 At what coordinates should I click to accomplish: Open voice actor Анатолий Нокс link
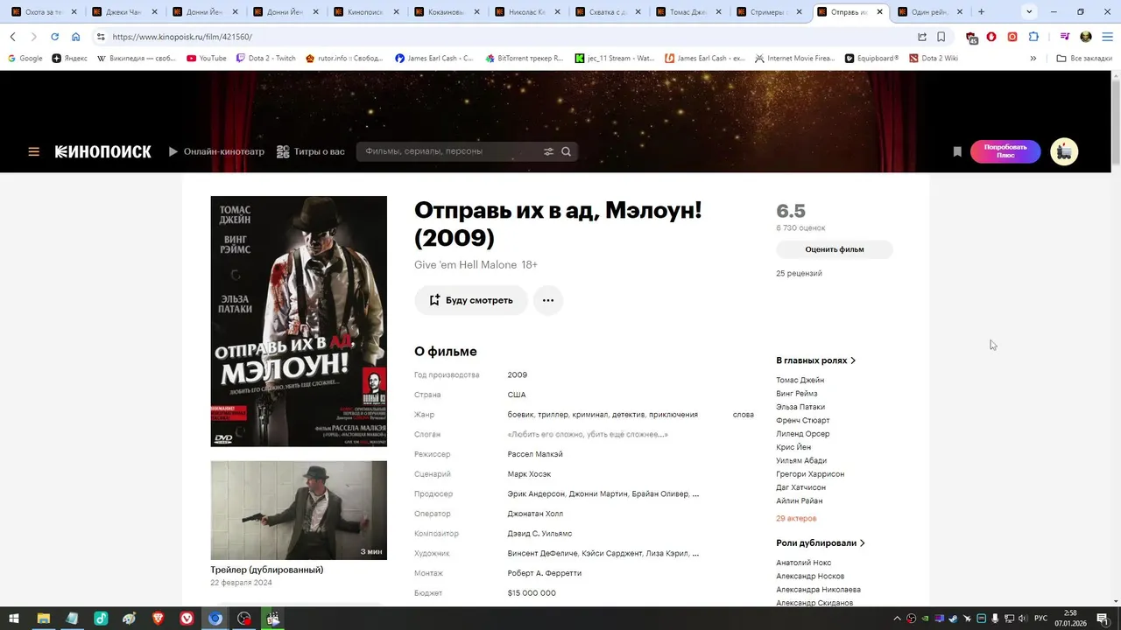coord(804,563)
